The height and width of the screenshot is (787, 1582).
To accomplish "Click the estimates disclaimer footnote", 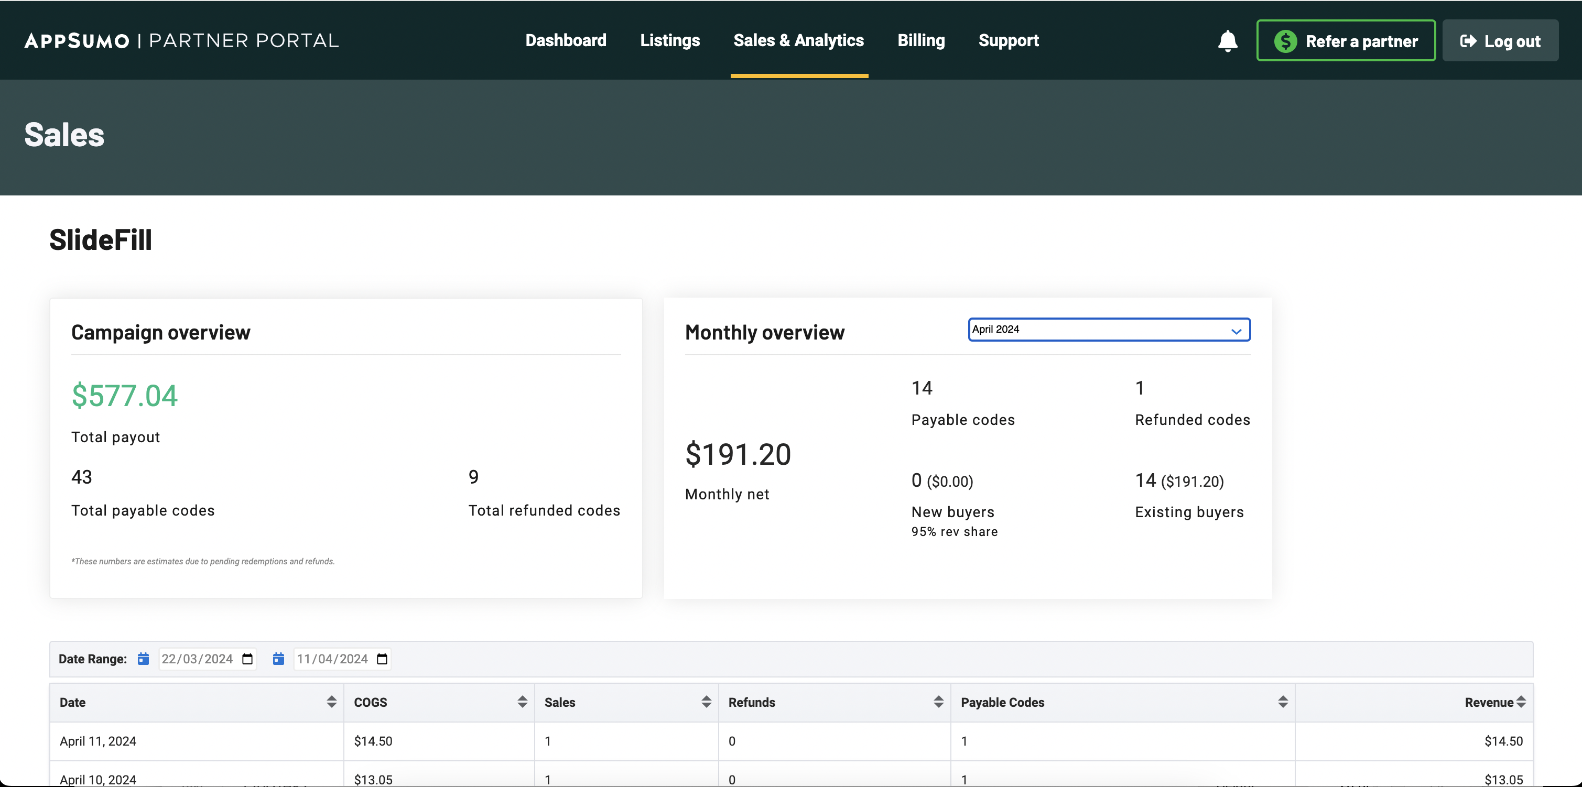I will (203, 561).
